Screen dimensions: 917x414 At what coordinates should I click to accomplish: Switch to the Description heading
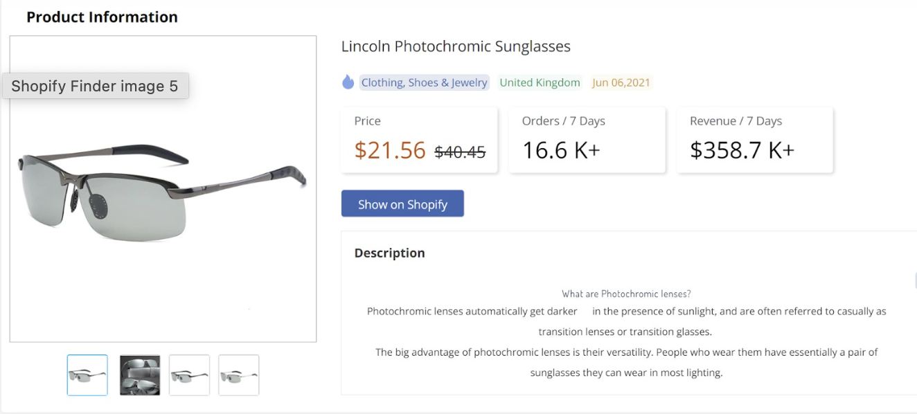pyautogui.click(x=389, y=253)
